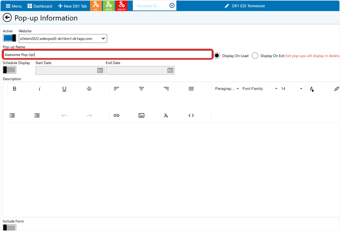
Task: Center align text in description editor
Action: click(x=141, y=89)
